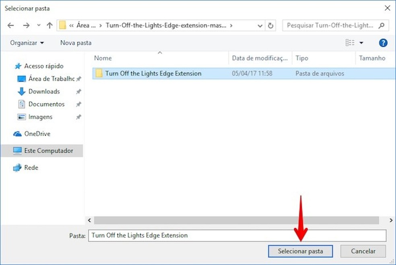Click the 05/04/17 11:58 date cell

[252, 74]
